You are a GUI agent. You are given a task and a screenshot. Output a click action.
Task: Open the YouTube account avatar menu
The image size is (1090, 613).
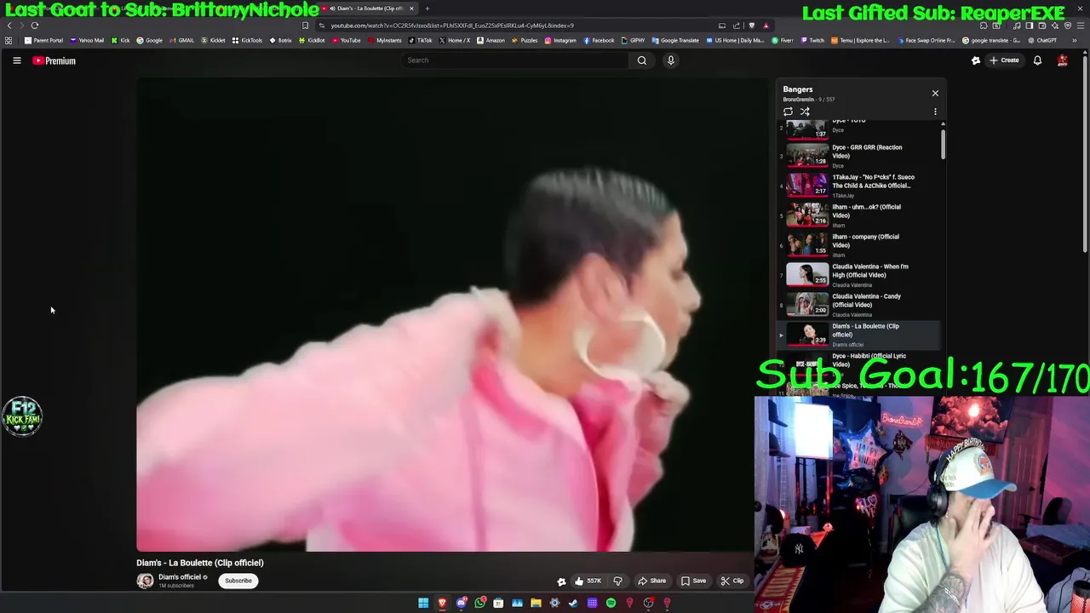point(1062,60)
